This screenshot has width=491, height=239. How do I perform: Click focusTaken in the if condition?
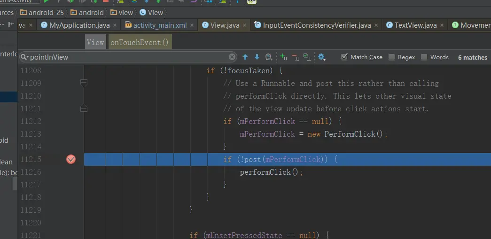tap(248, 71)
